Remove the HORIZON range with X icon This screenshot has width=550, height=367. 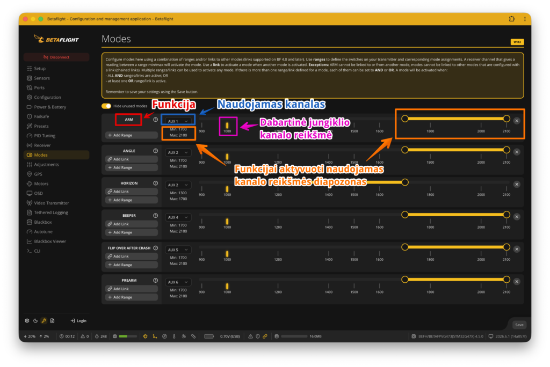pos(517,184)
